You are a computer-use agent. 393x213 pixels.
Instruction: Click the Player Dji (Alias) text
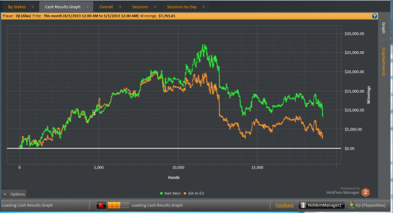pyautogui.click(x=17, y=16)
